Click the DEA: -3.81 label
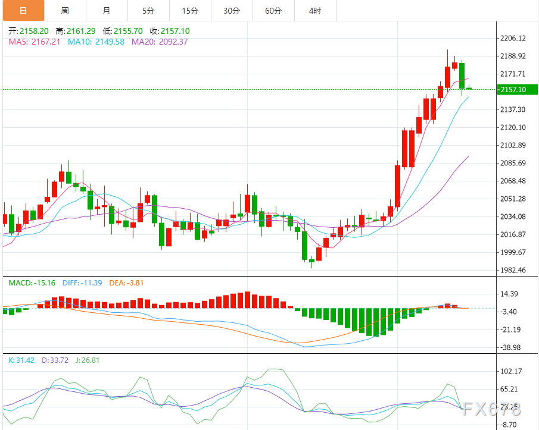 point(126,283)
